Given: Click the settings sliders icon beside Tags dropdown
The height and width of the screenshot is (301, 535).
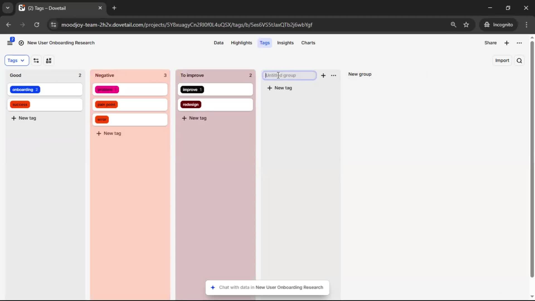Looking at the screenshot, I should [x=36, y=60].
